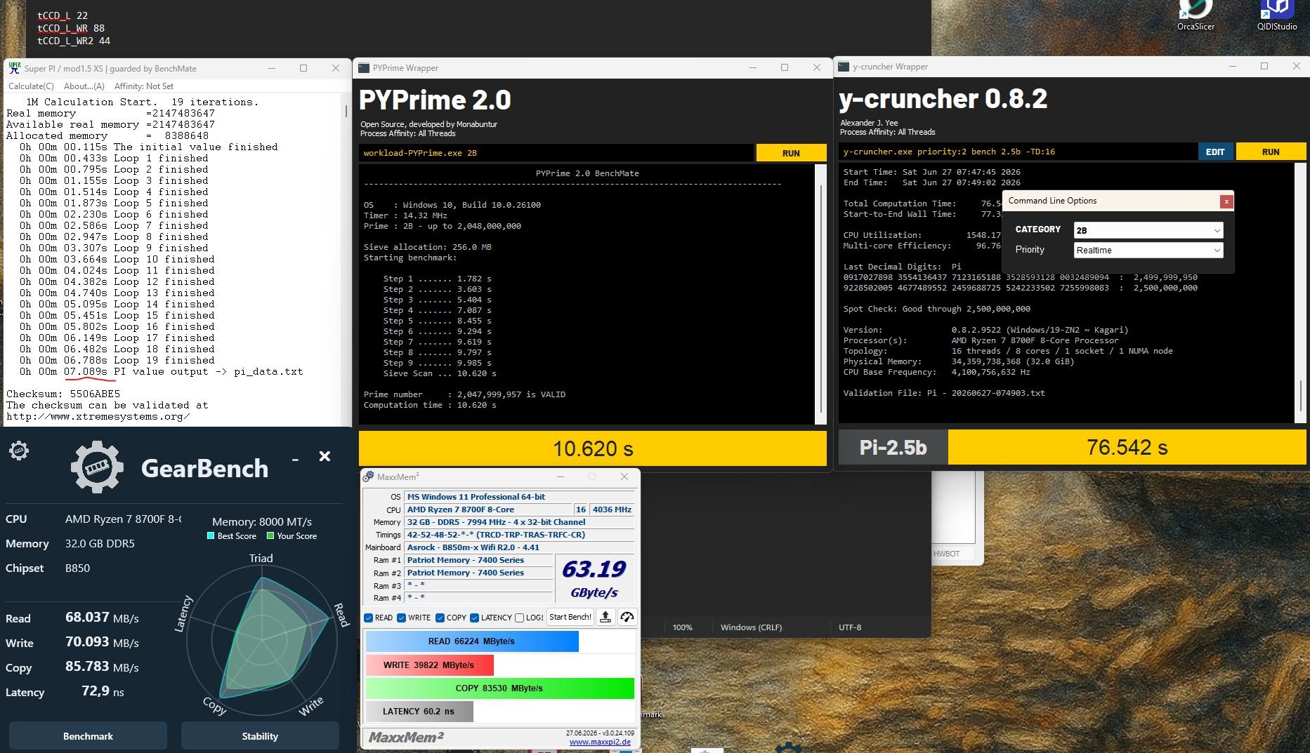Screen dimensions: 1310x753
Task: Close the Command Line Options popup
Action: (1226, 201)
